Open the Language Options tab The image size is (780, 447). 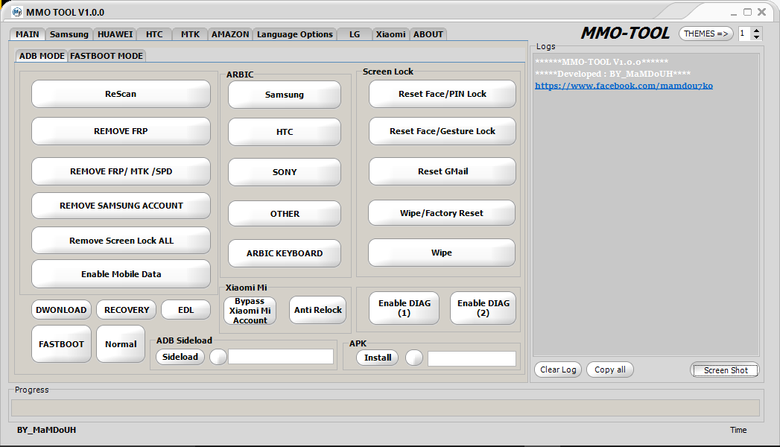click(294, 34)
